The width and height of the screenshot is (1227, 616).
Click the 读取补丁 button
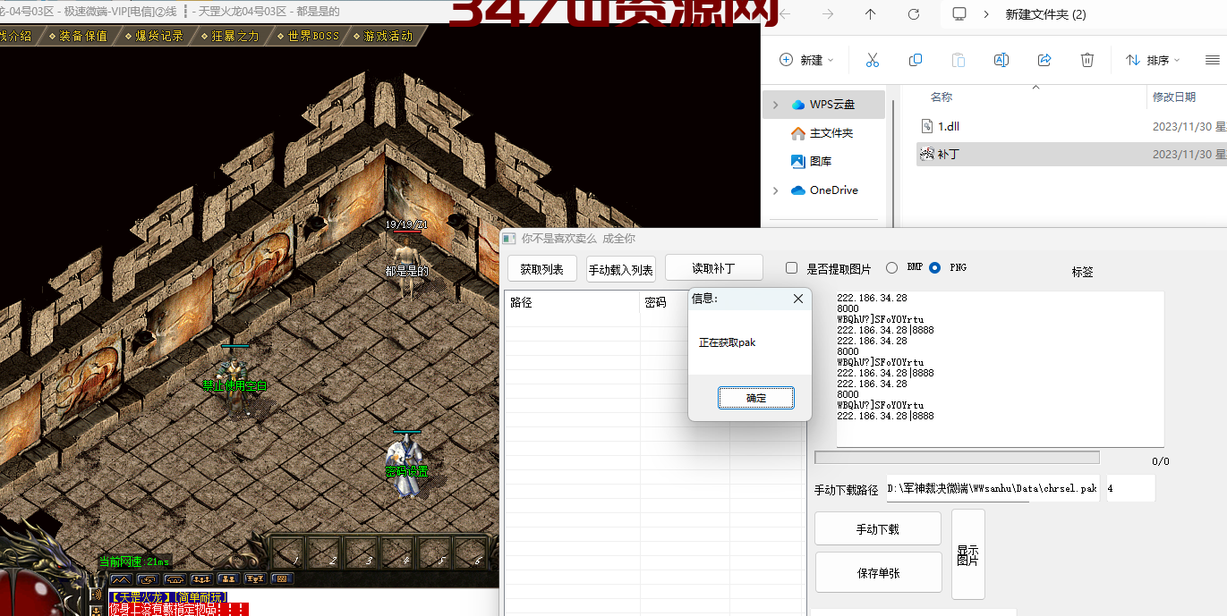click(x=713, y=267)
